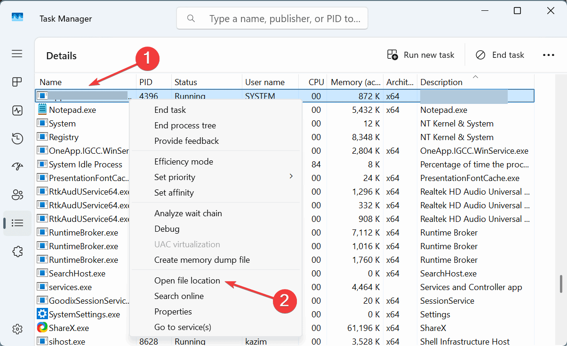
Task: Sort by the Memory column header
Action: (x=355, y=82)
